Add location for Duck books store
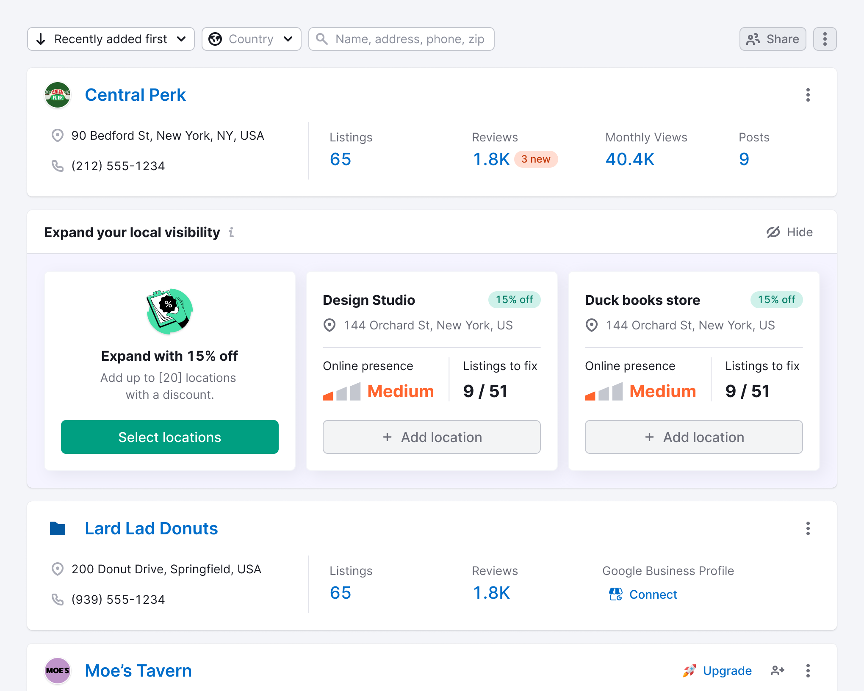 694,437
